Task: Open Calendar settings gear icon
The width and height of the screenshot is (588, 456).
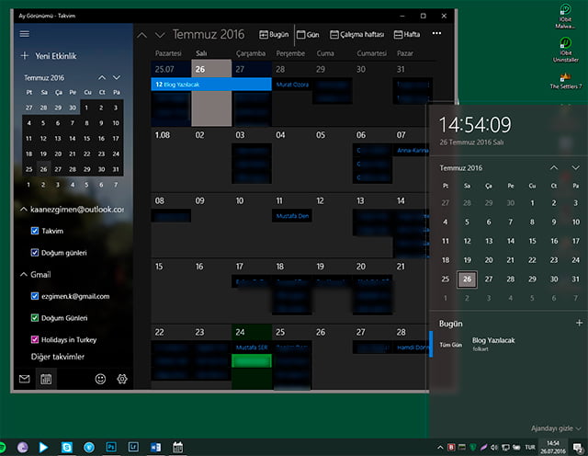Action: click(x=122, y=379)
